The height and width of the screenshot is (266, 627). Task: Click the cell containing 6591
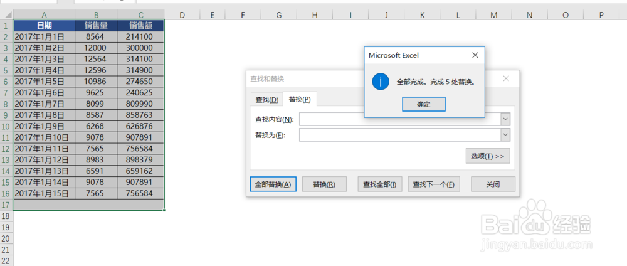pyautogui.click(x=96, y=171)
